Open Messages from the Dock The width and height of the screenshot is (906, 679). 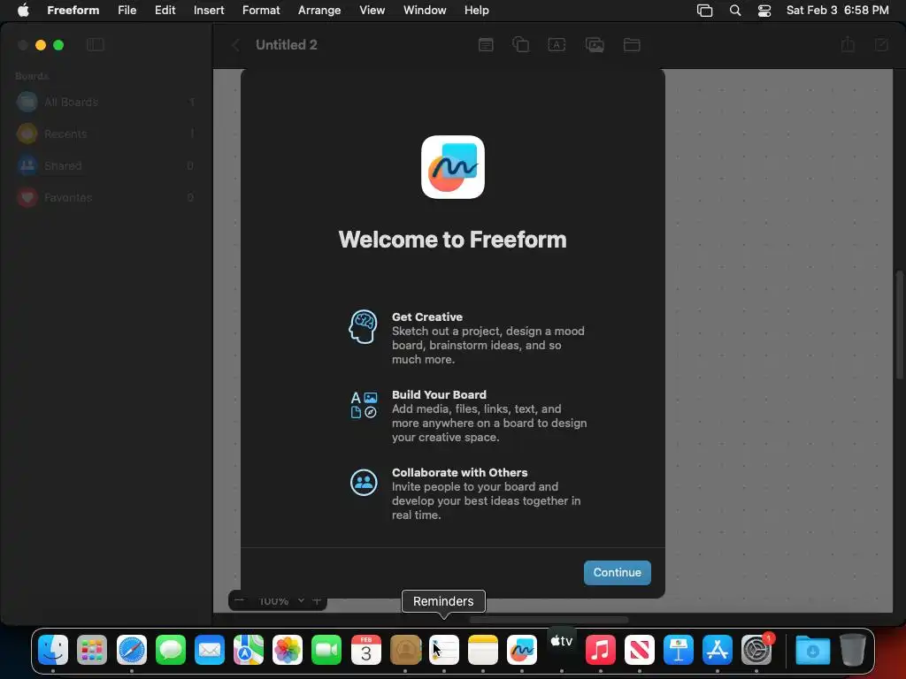[171, 650]
